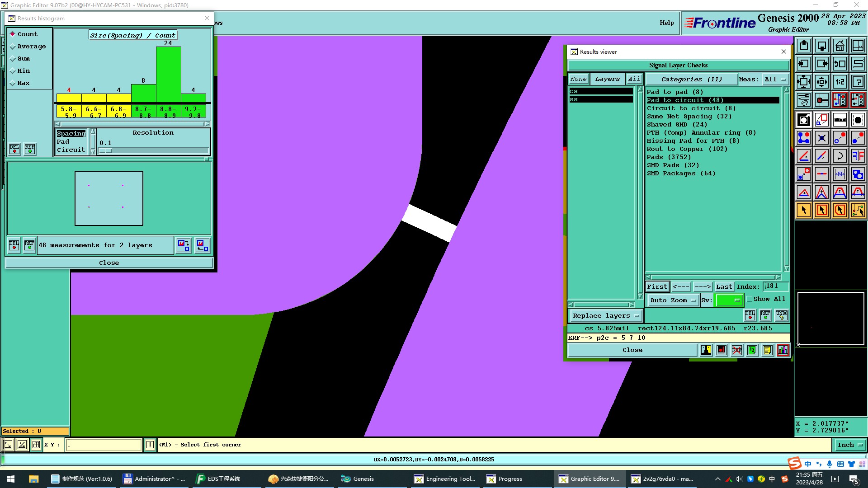Click Close in Results histogram window

click(x=109, y=263)
